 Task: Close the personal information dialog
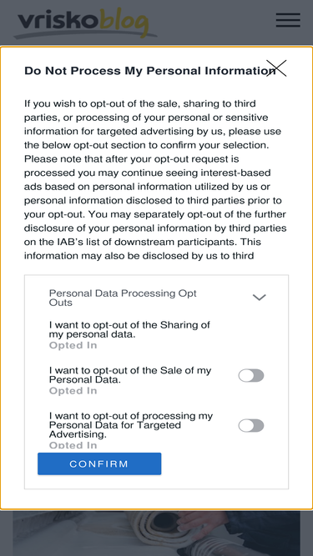point(276,68)
